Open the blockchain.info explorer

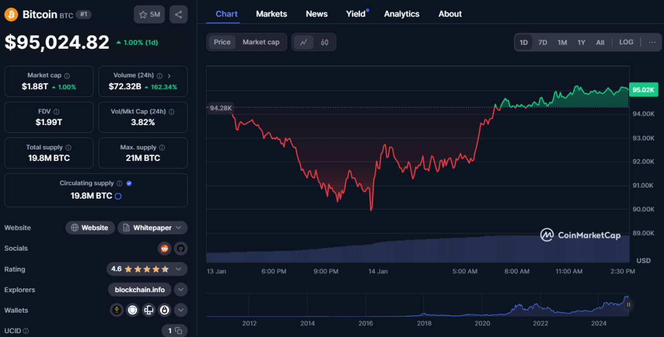139,289
